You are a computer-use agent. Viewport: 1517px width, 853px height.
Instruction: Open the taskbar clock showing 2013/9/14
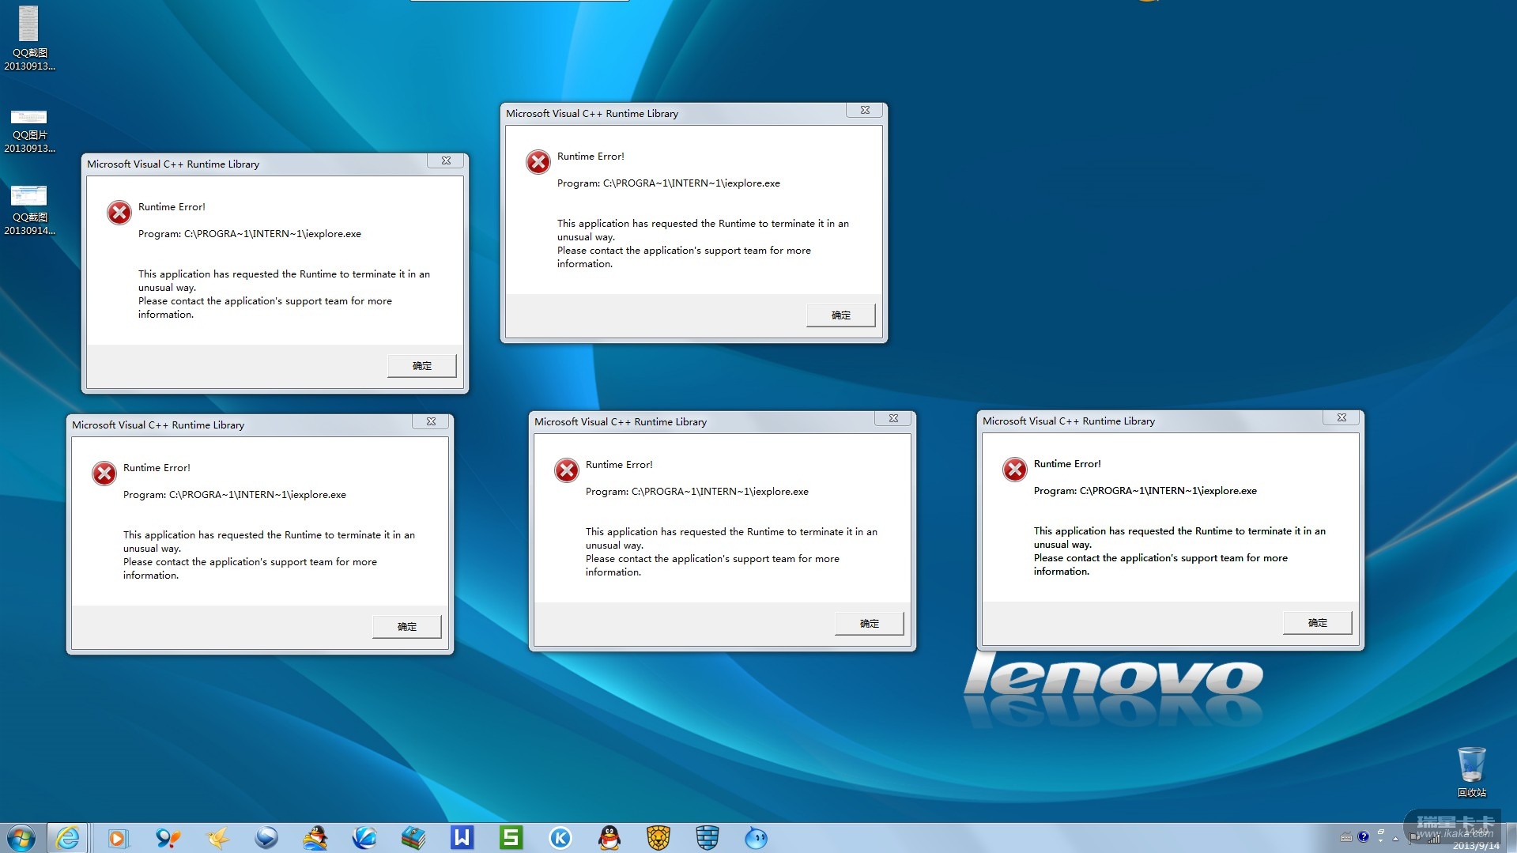tap(1475, 840)
